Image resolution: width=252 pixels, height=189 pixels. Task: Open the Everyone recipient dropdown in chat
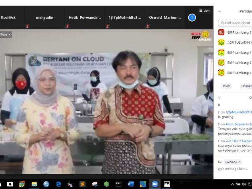(x=232, y=162)
